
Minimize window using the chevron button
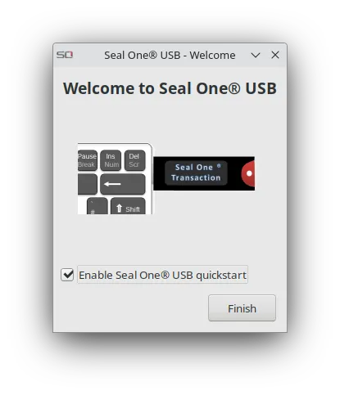click(256, 56)
